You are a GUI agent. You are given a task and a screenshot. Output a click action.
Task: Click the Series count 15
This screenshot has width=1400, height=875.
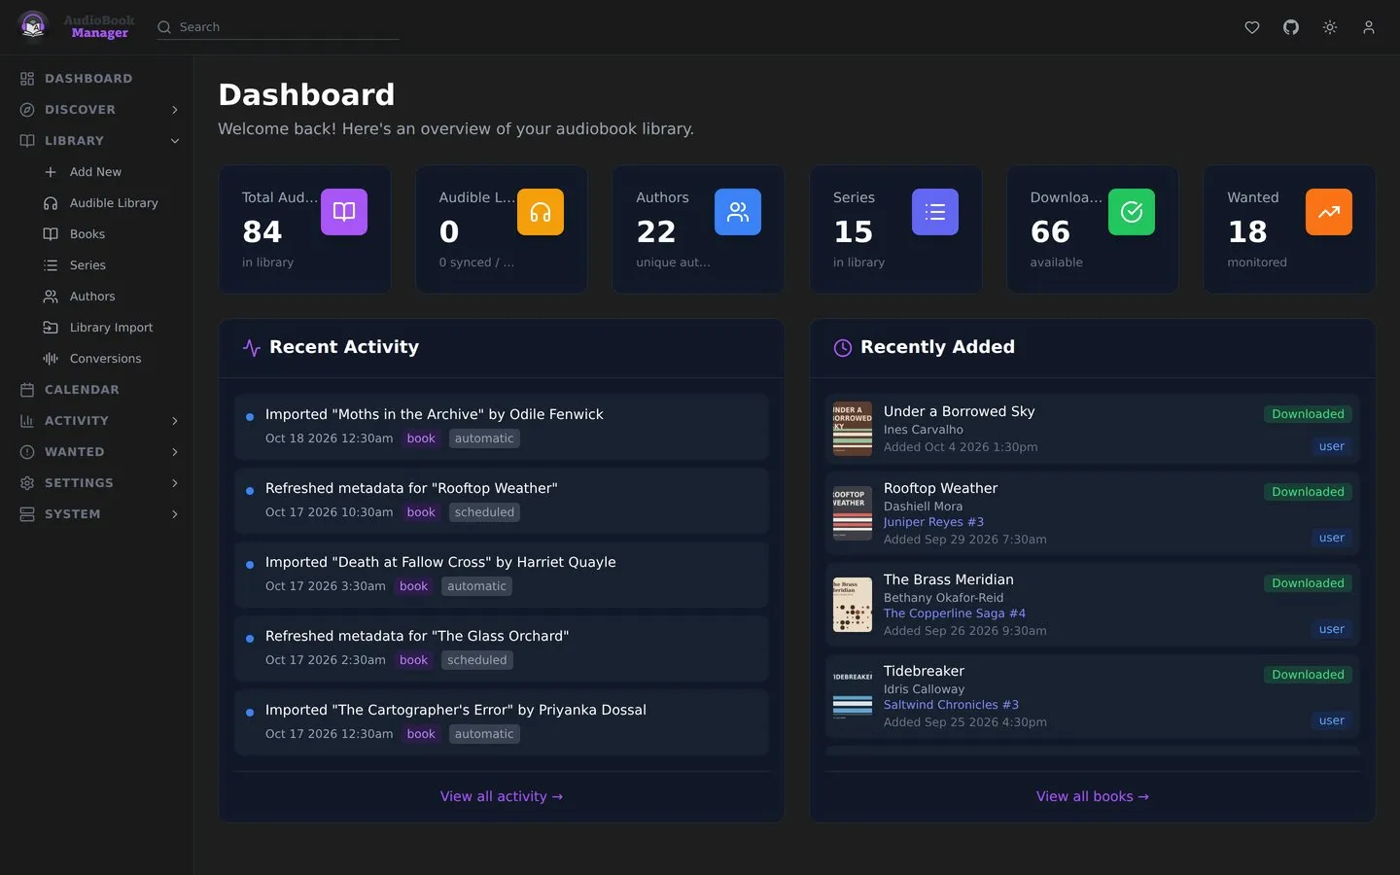point(854,231)
